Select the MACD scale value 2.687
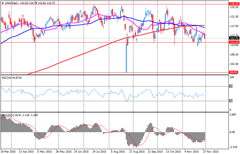 pos(233,115)
